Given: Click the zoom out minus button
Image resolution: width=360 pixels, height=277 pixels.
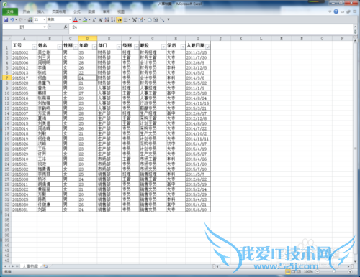Looking at the screenshot, I should (318, 271).
